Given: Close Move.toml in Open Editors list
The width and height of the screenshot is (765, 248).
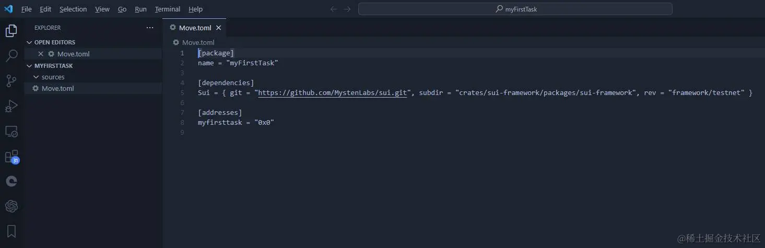Looking at the screenshot, I should click(41, 54).
